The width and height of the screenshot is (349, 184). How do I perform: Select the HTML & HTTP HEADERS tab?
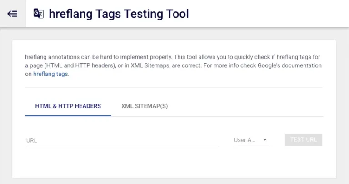68,106
